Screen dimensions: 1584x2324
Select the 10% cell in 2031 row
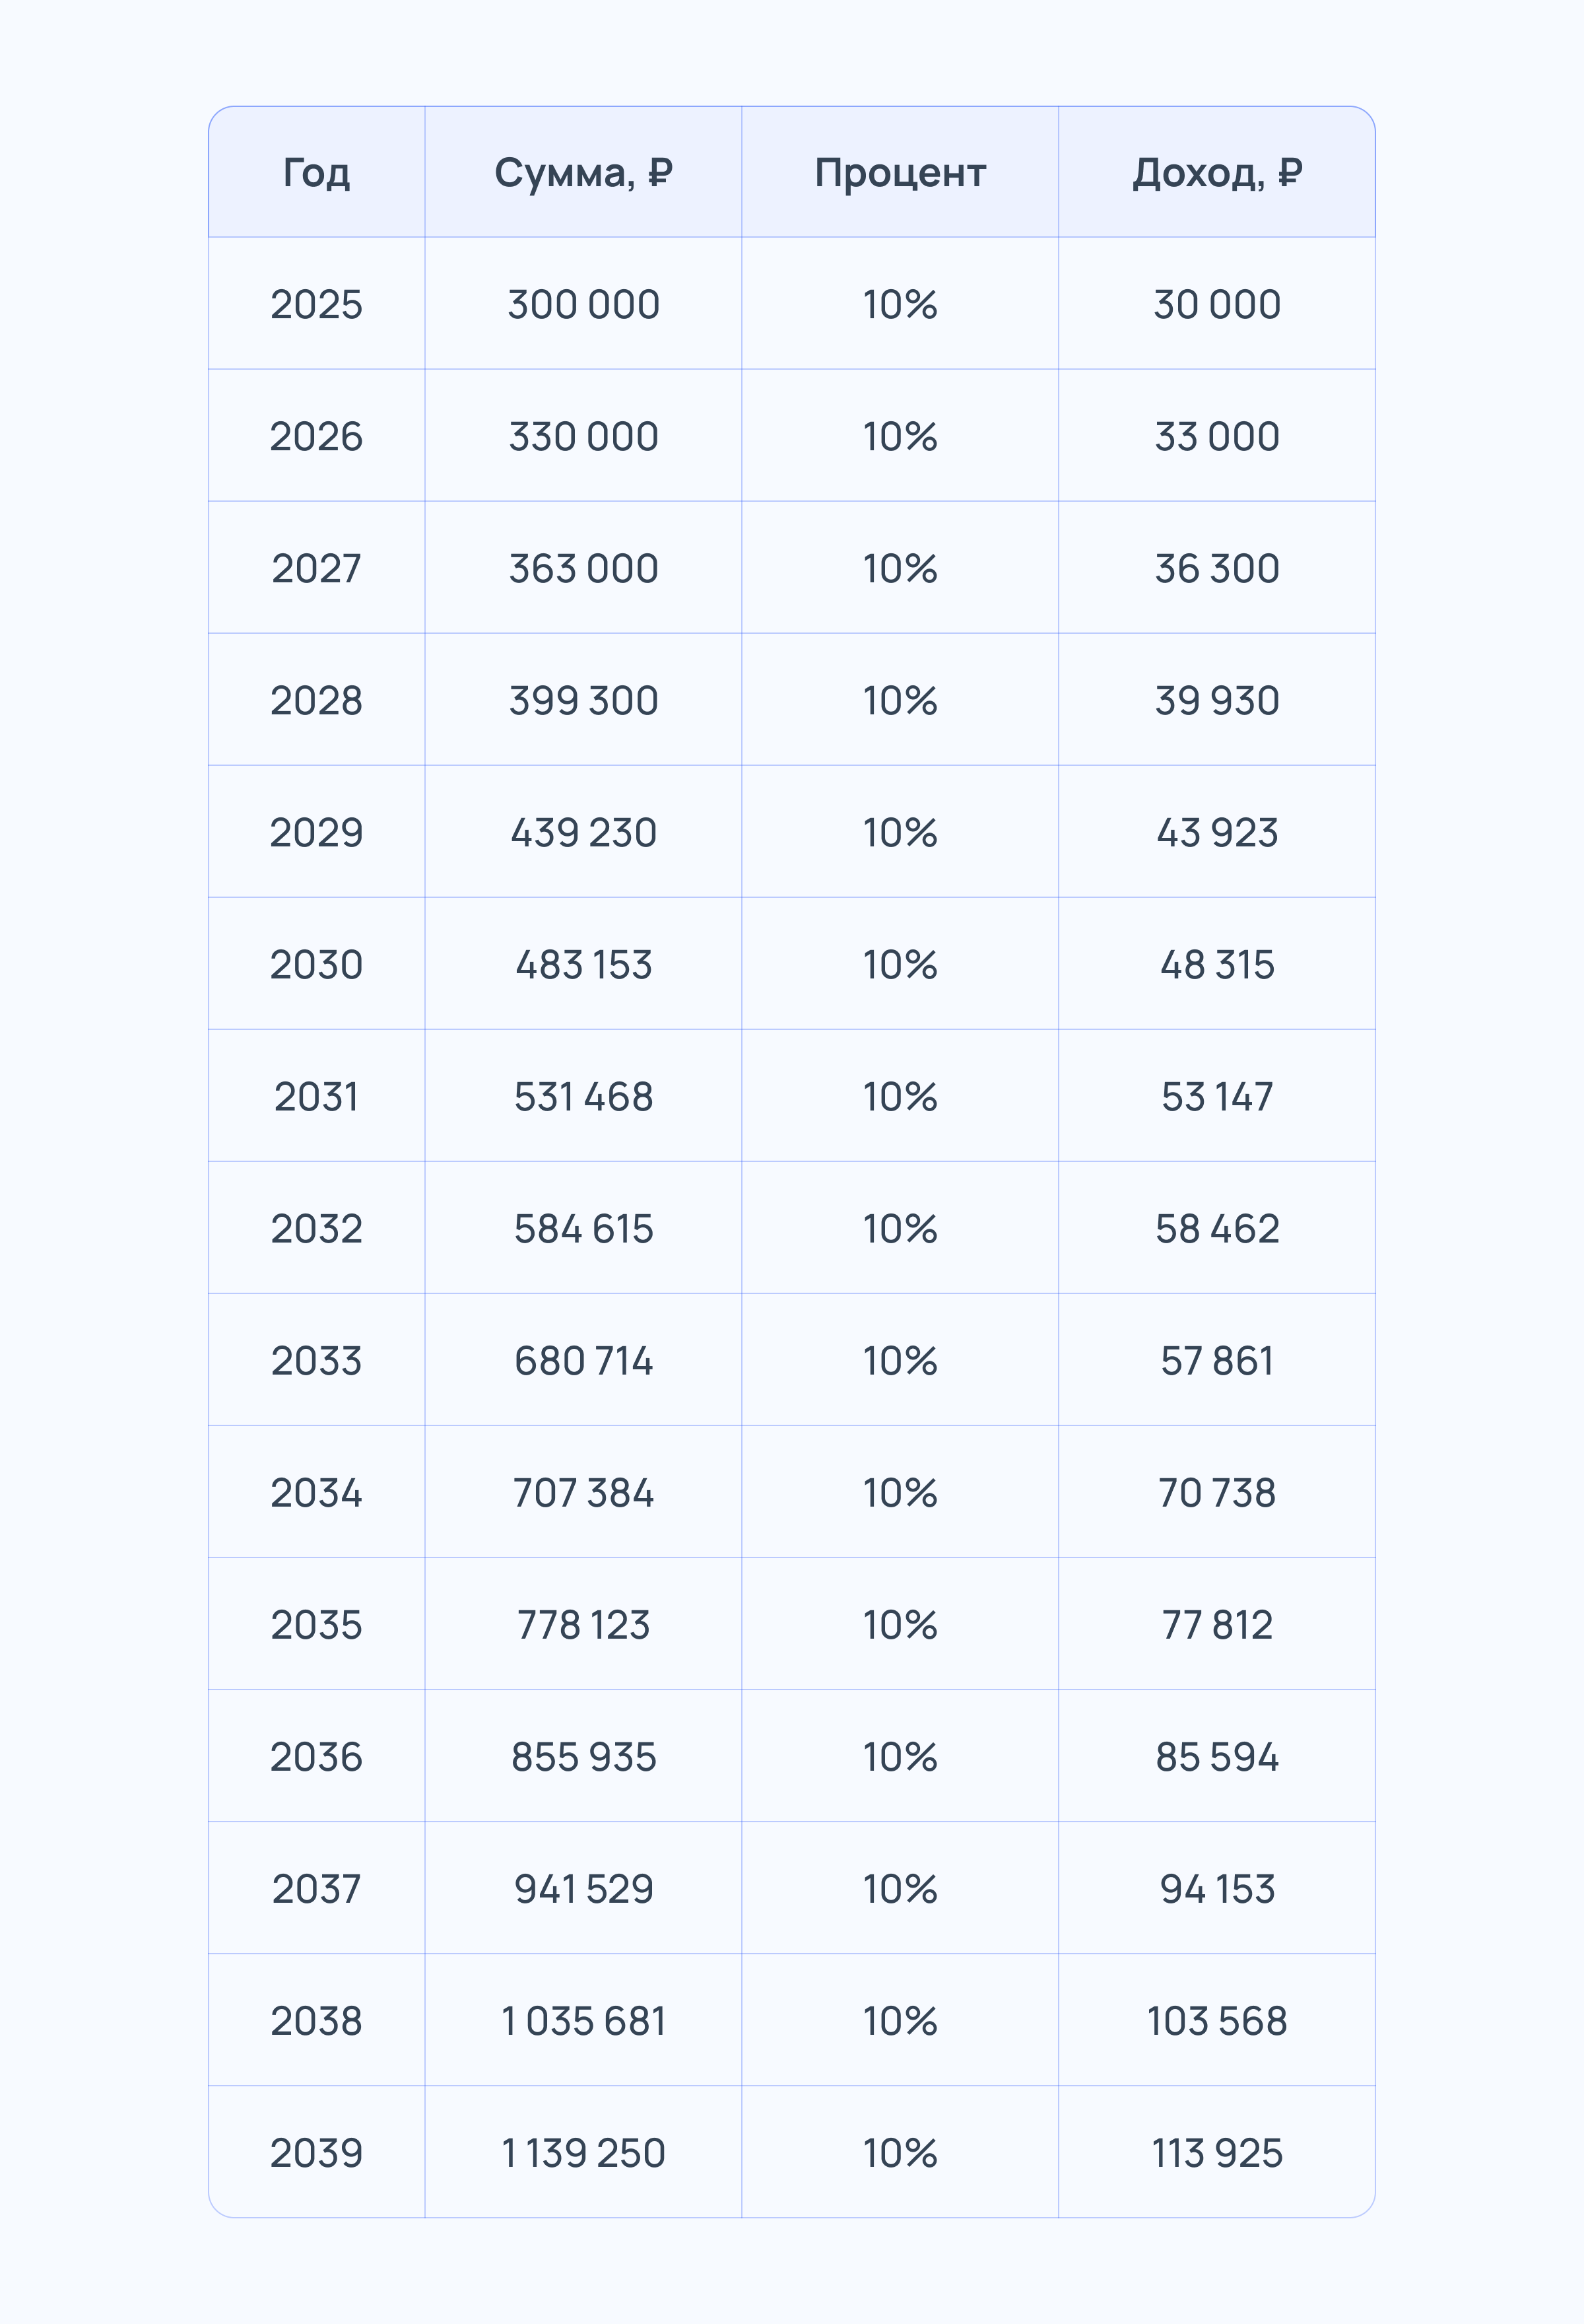900,1096
